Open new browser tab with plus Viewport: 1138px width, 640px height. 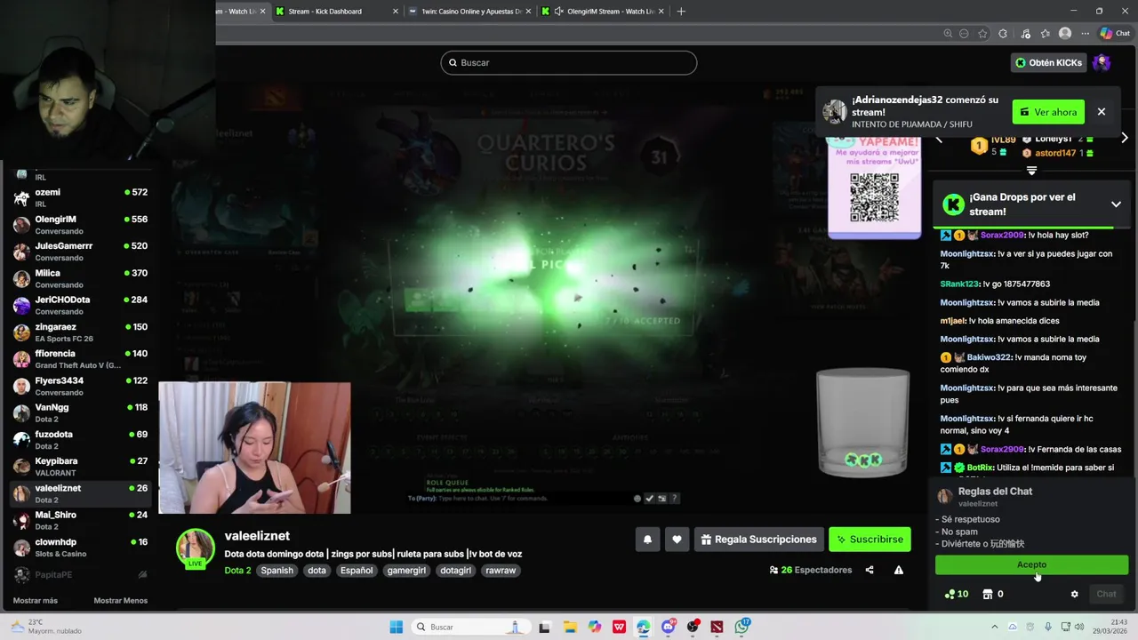click(681, 12)
